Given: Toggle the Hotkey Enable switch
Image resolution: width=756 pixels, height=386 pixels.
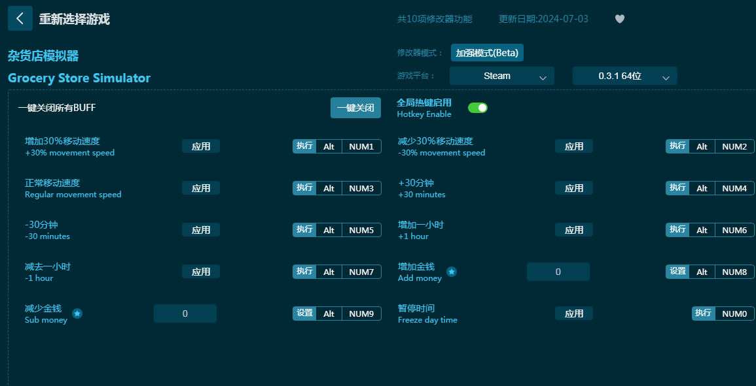Looking at the screenshot, I should (478, 108).
